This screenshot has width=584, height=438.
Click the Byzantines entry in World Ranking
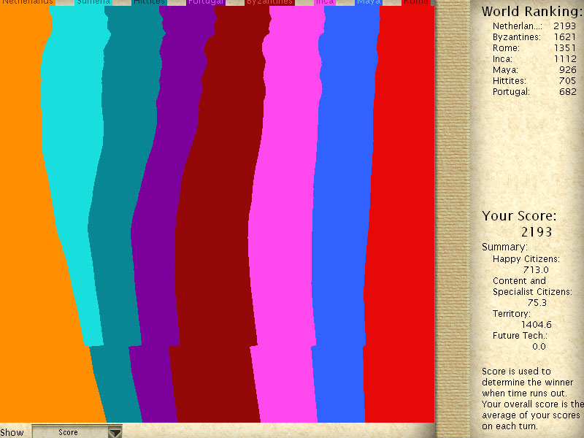pyautogui.click(x=517, y=37)
